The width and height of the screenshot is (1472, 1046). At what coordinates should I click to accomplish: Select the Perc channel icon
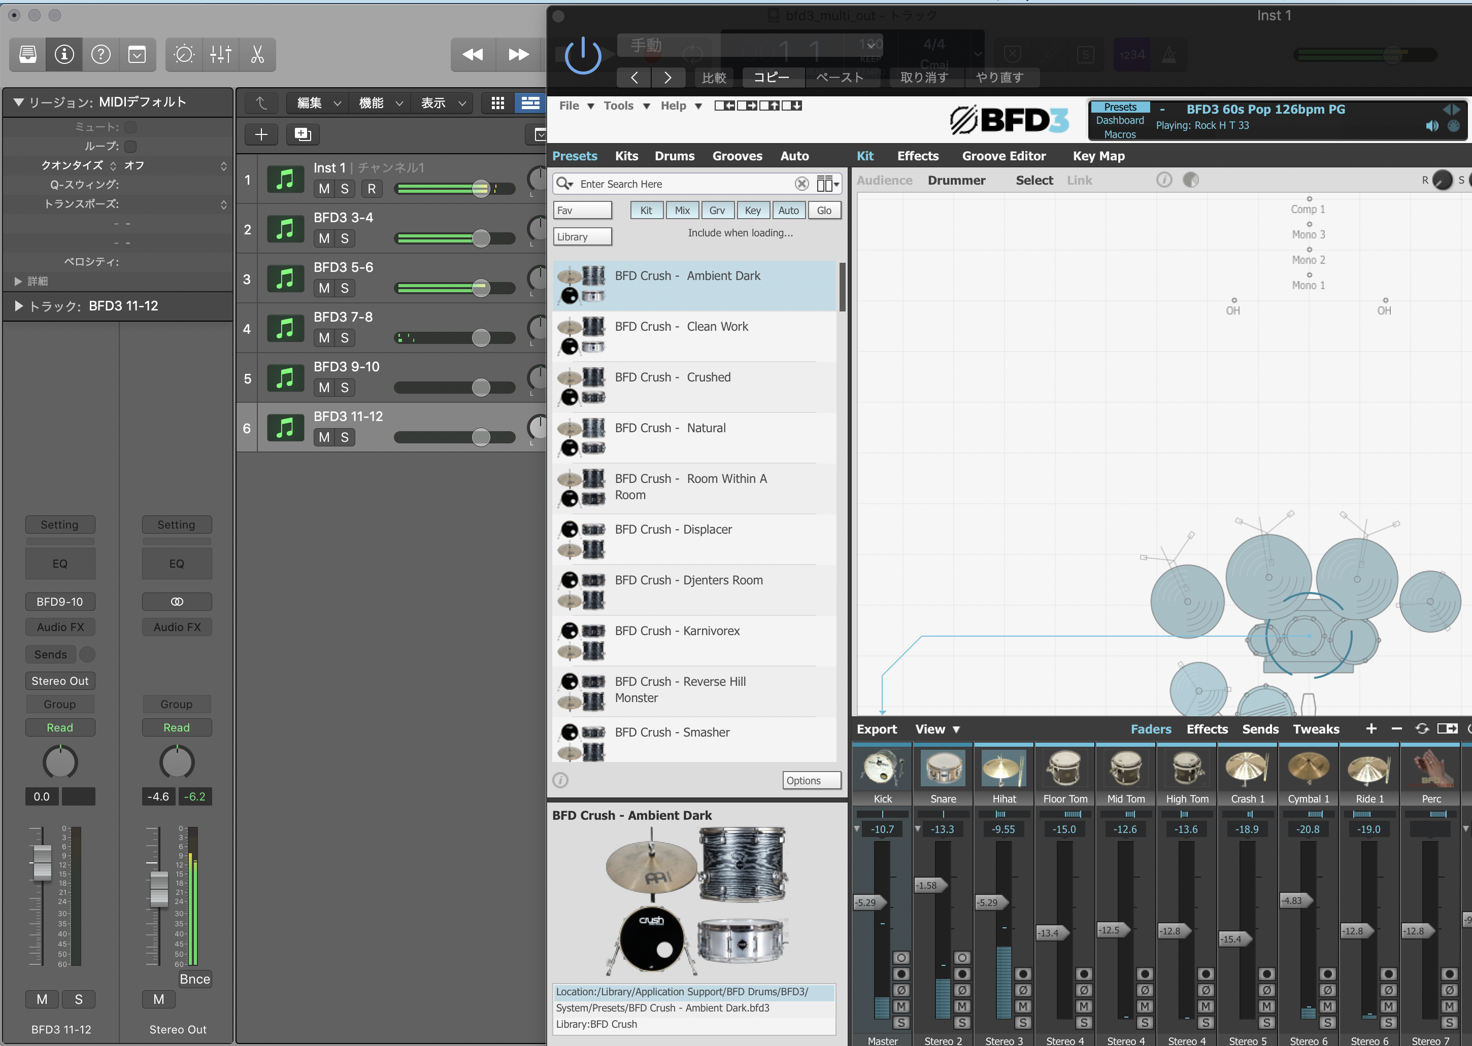[x=1431, y=768]
